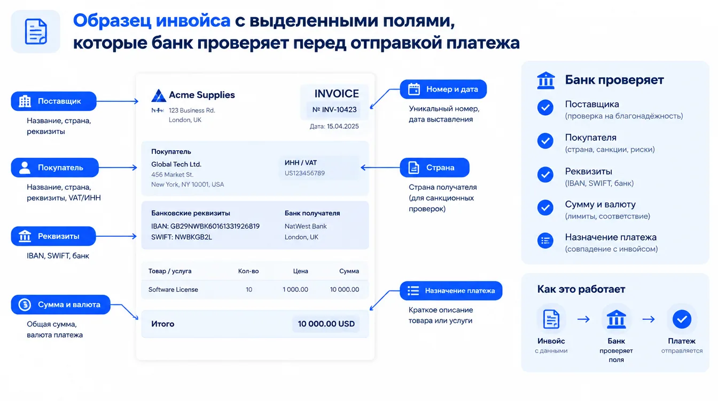Click the Платеж checkmark icon in workflow
The width and height of the screenshot is (718, 401).
[x=682, y=319]
